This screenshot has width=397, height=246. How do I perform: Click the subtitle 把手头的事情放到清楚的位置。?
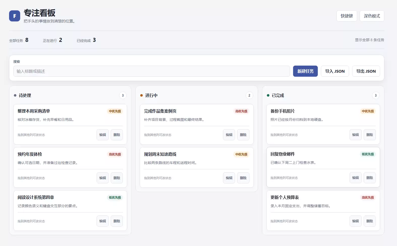[x=50, y=21]
